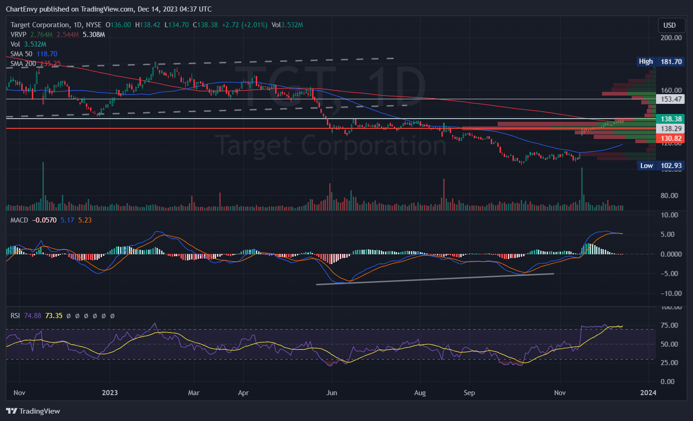Click the 10.00 MACD axis label
The height and width of the screenshot is (421, 693).
(669, 215)
